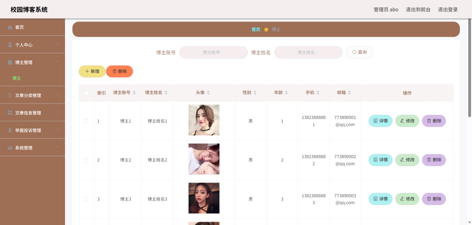Click the user icon beside 举报投诉管理
Viewport: 472px width, 225px height.
coord(10,130)
